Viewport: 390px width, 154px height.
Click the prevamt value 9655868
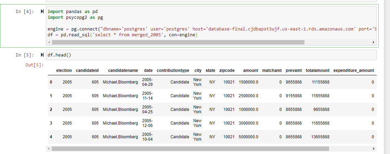tap(294, 82)
